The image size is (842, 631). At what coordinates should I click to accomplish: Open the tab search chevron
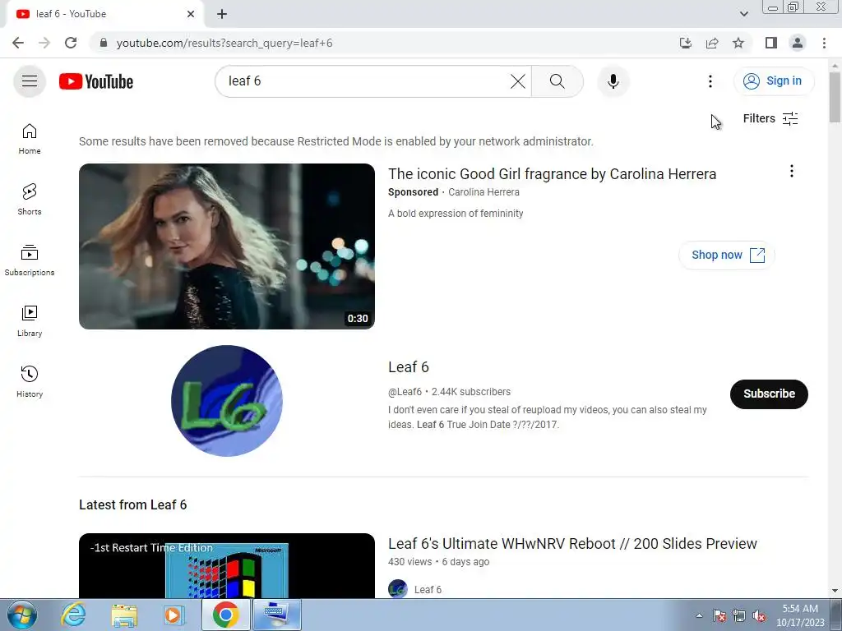[x=743, y=14]
